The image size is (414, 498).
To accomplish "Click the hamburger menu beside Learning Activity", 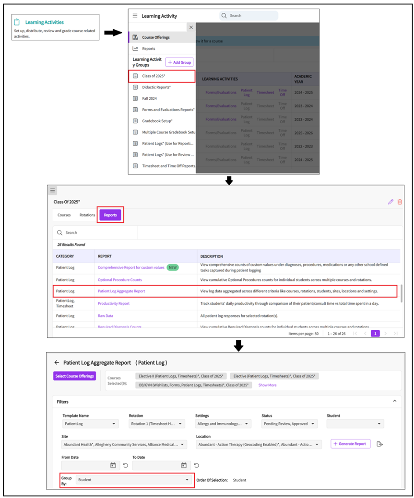I will click(x=135, y=16).
